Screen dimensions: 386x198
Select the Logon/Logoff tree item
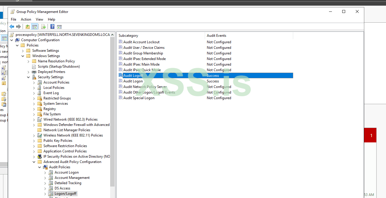(66, 194)
